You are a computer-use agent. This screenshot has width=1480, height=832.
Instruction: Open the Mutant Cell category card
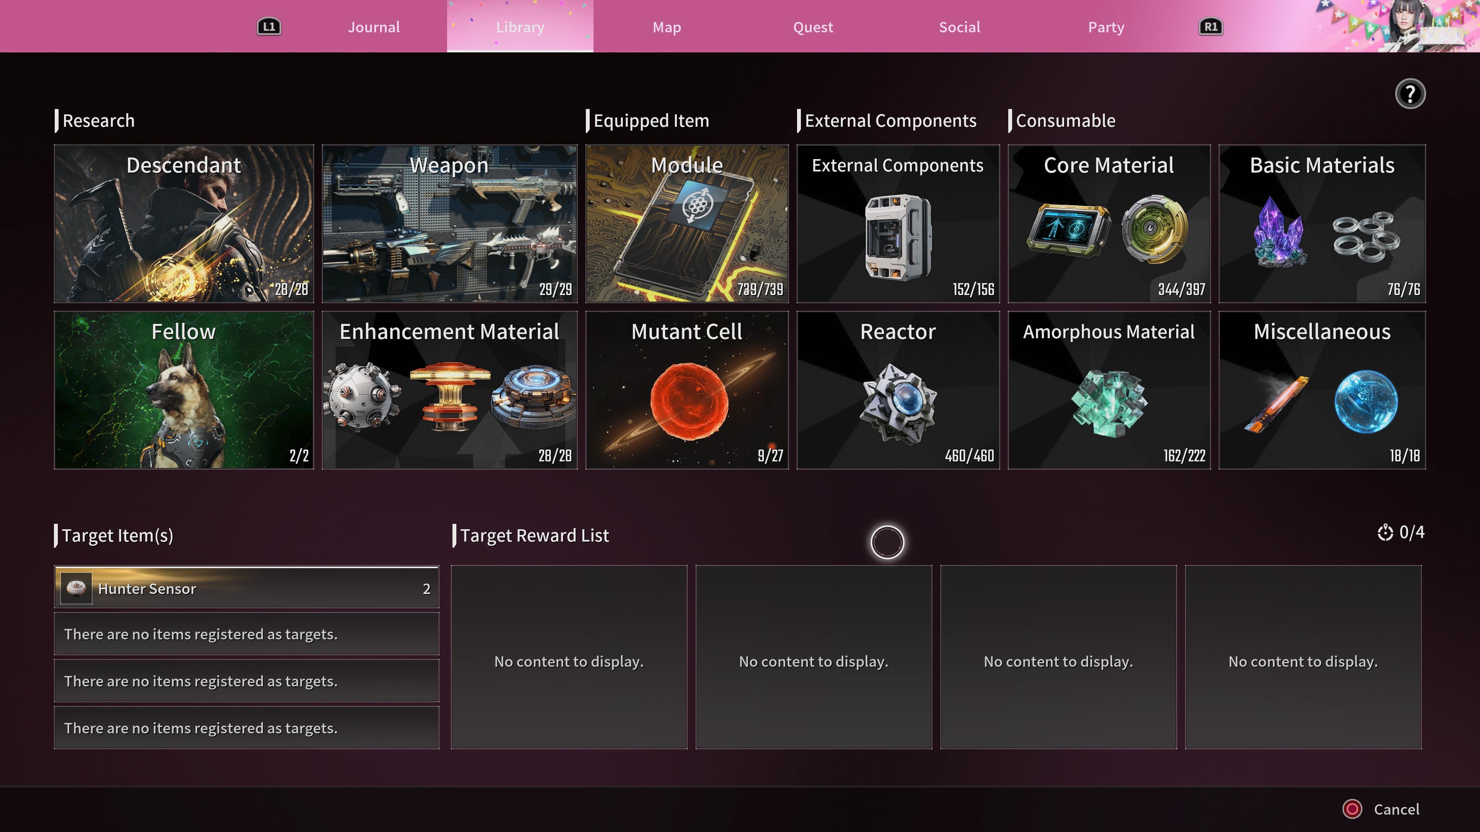coord(686,390)
